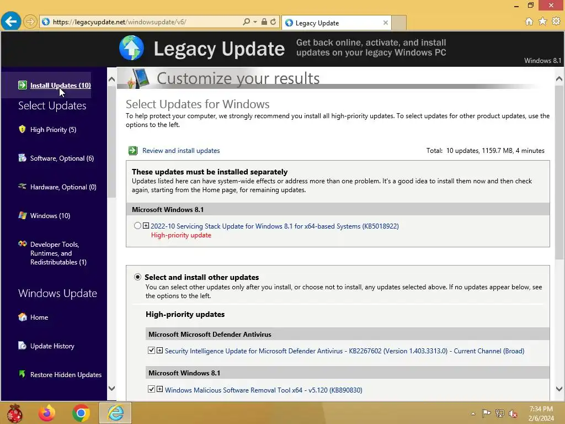Click Review and install updates link
The width and height of the screenshot is (565, 424).
coord(181,150)
